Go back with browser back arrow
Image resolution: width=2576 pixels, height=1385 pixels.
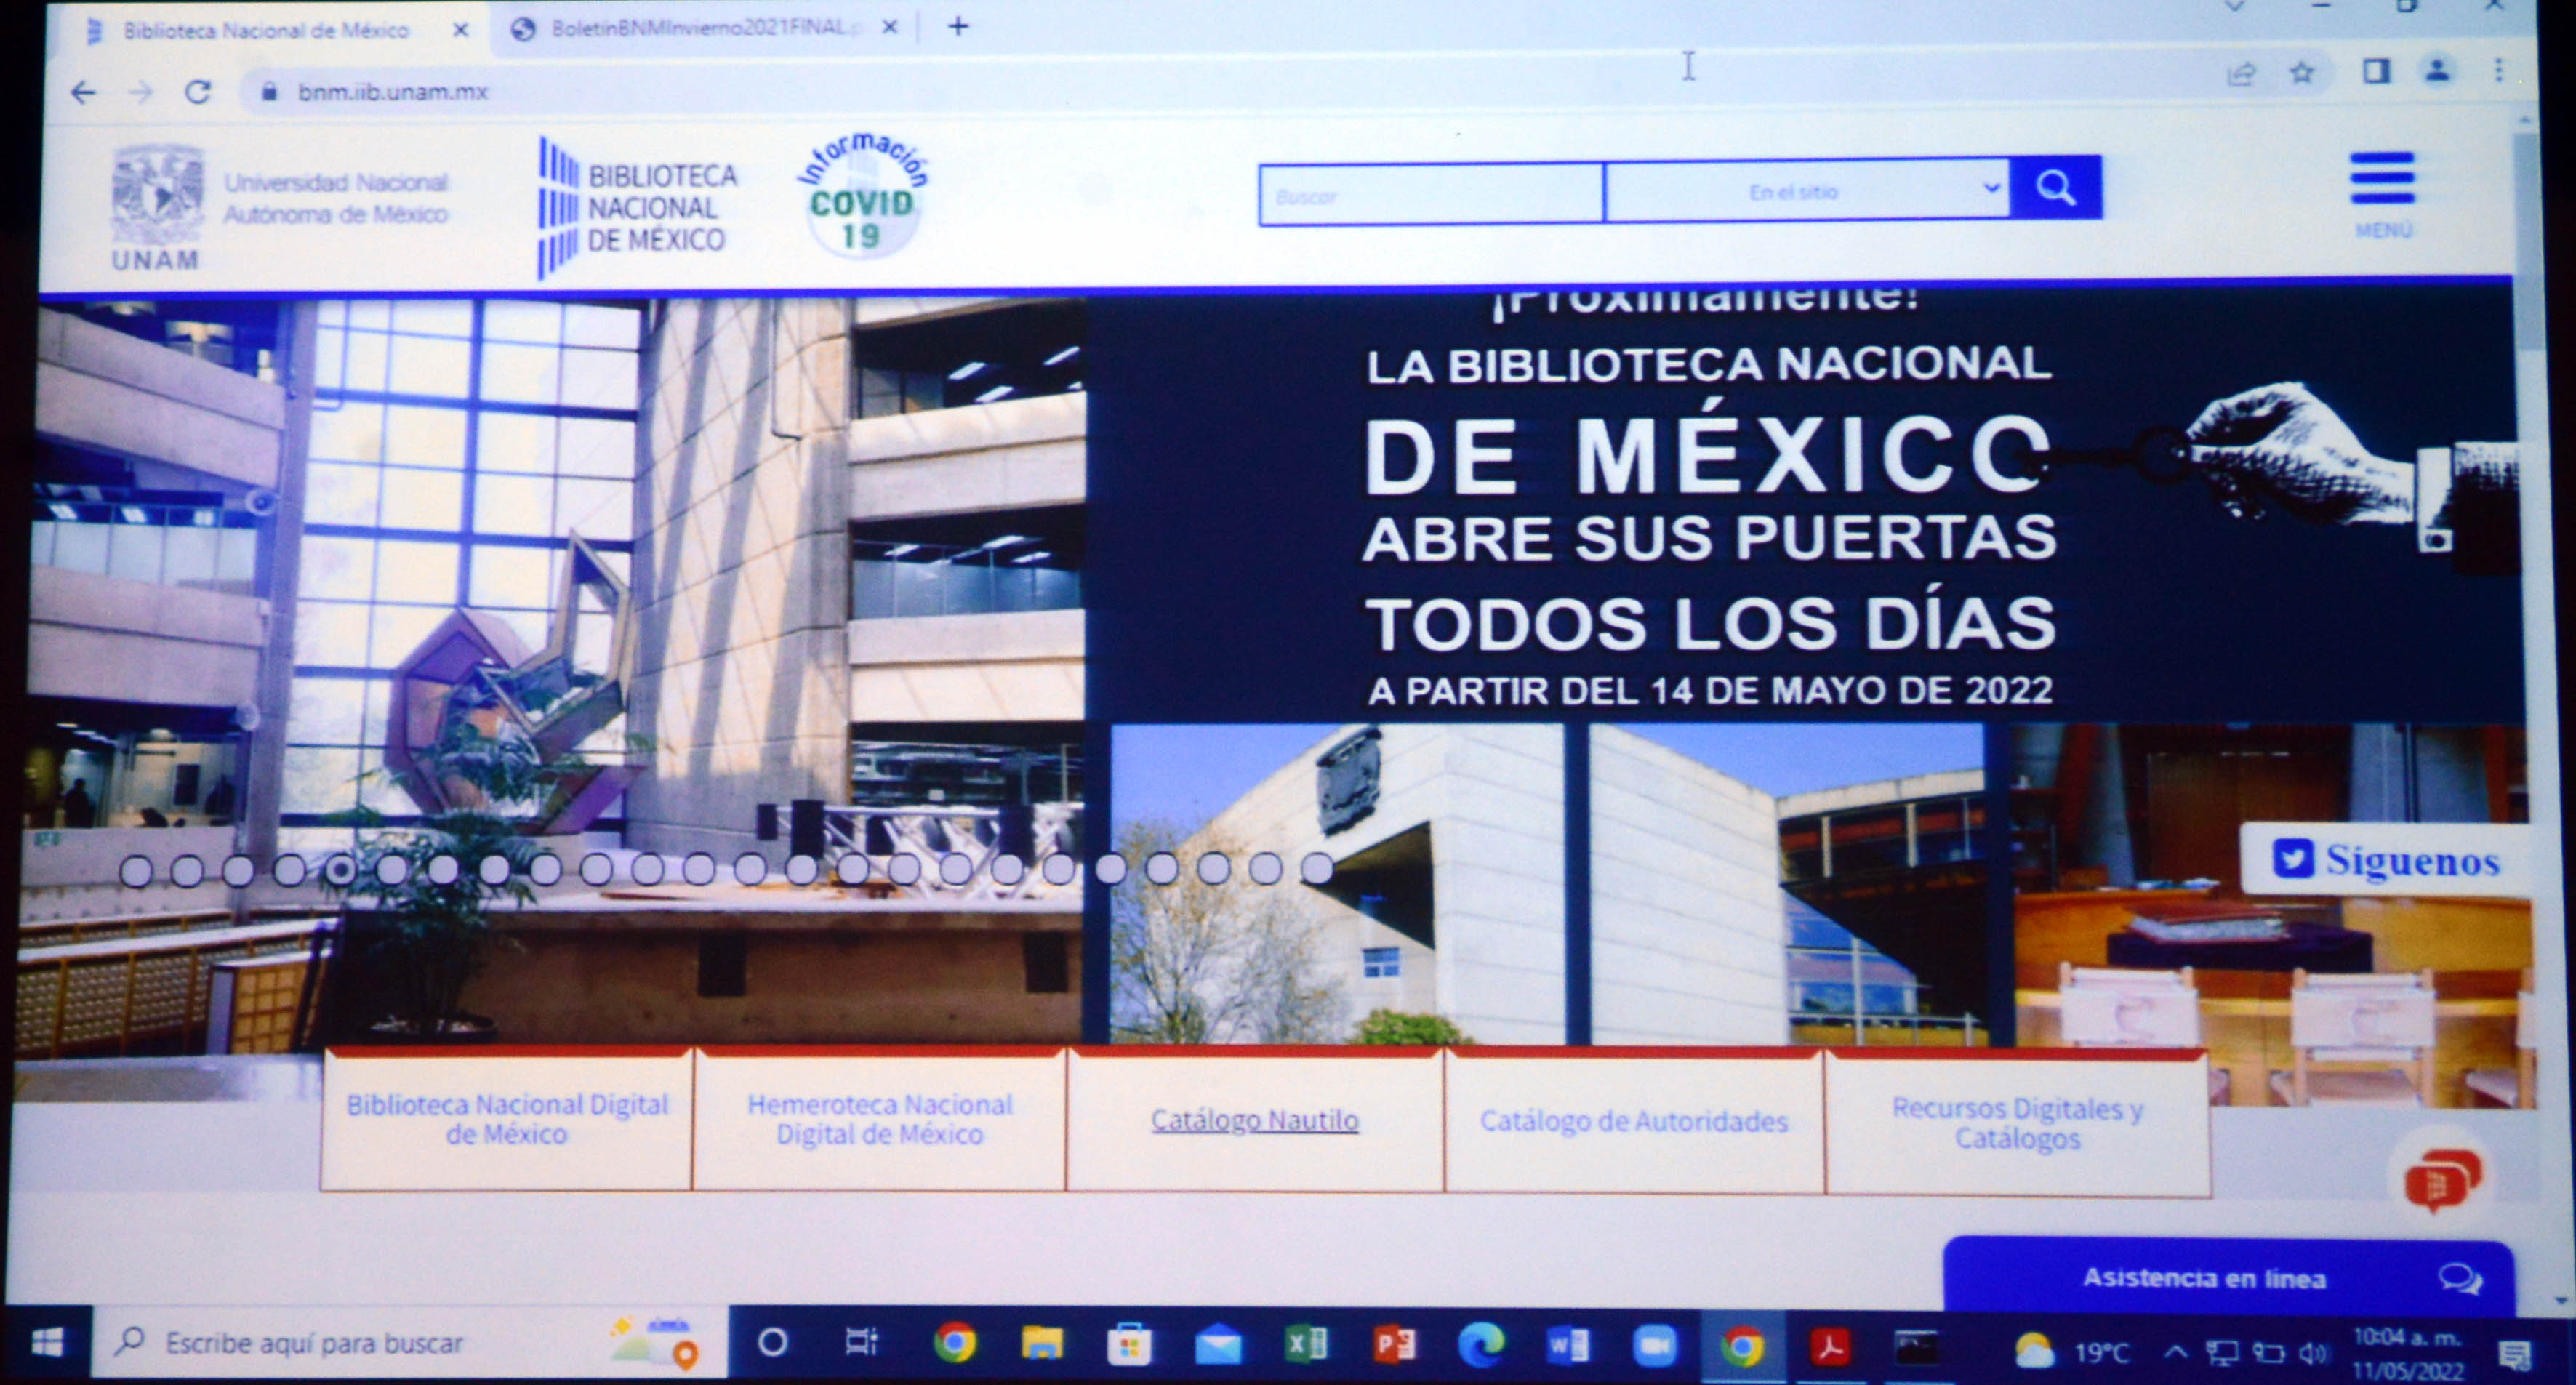84,93
